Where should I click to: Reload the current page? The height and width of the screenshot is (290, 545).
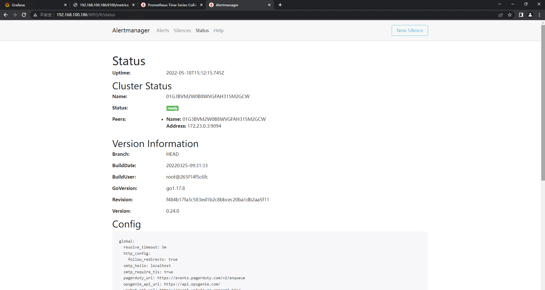point(24,15)
